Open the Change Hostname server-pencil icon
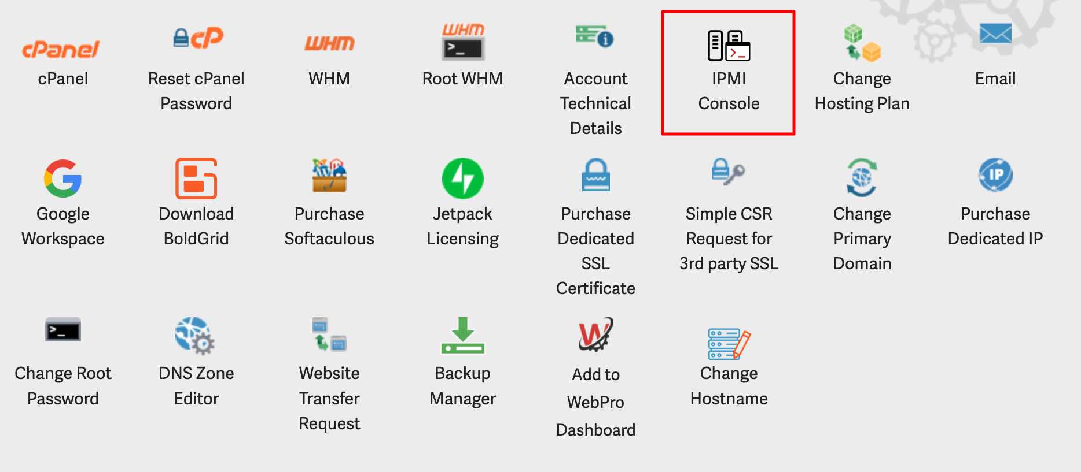1081x472 pixels. [x=729, y=344]
